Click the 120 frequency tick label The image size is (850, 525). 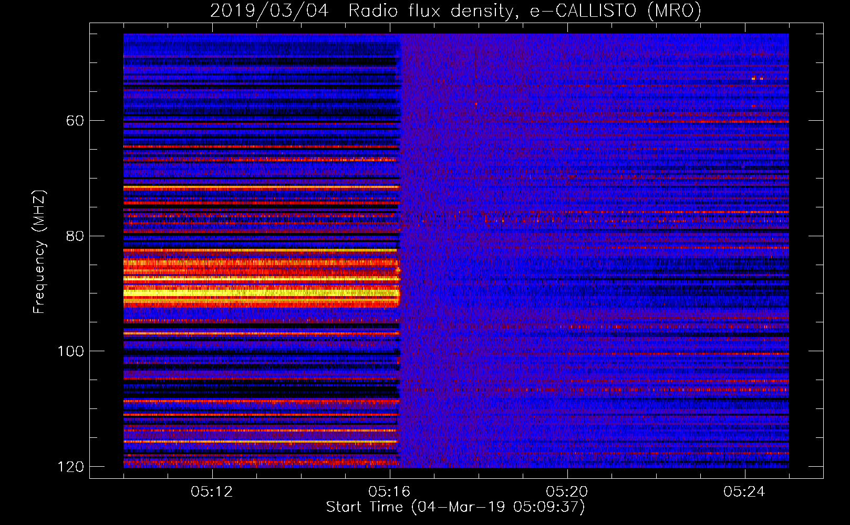coord(71,467)
